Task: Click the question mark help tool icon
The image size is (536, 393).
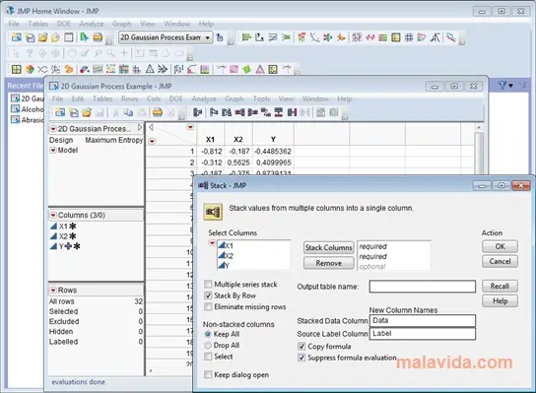Action: (x=30, y=53)
